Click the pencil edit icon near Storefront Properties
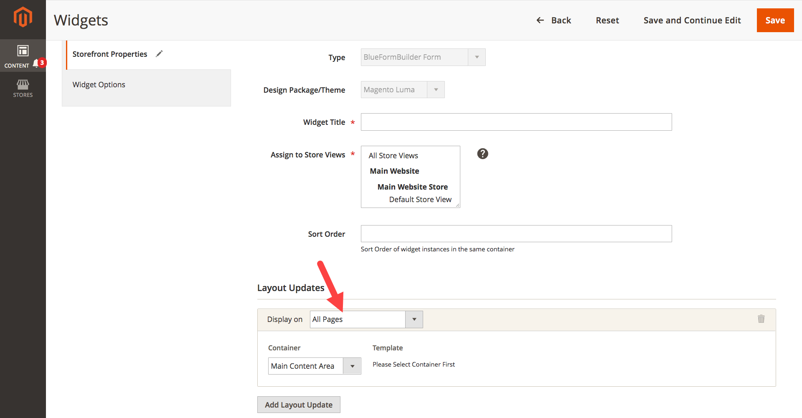 (159, 53)
